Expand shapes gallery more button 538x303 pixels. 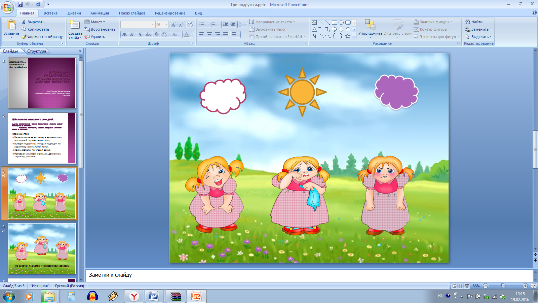tap(354, 36)
